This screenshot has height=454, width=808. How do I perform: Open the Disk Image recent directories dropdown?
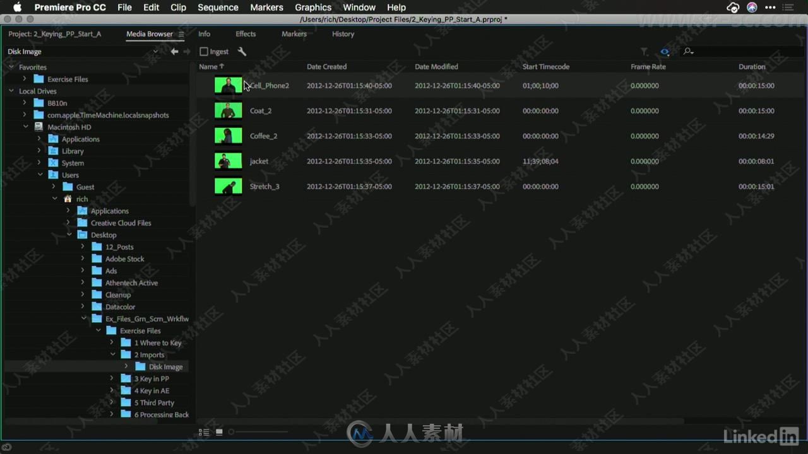click(x=155, y=52)
